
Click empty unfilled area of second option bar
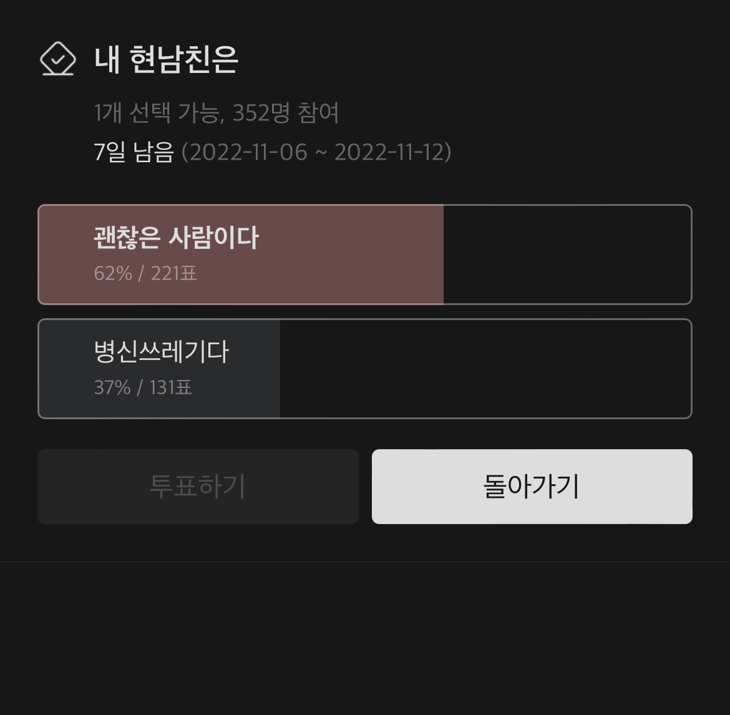click(485, 369)
